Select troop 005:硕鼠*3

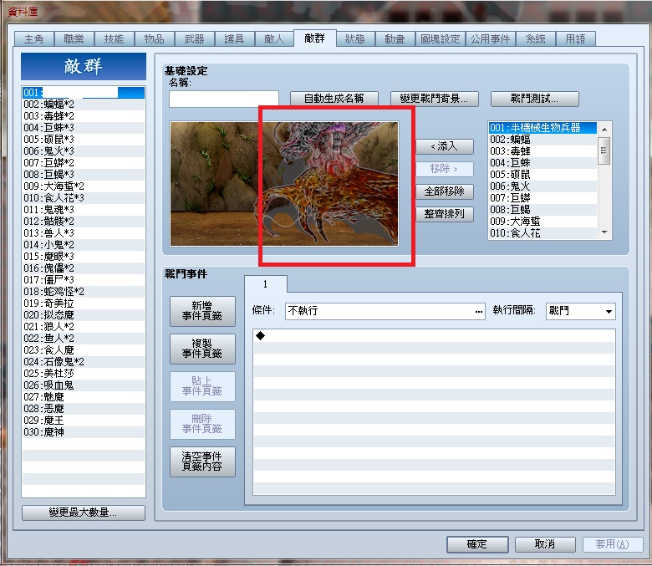click(x=84, y=140)
